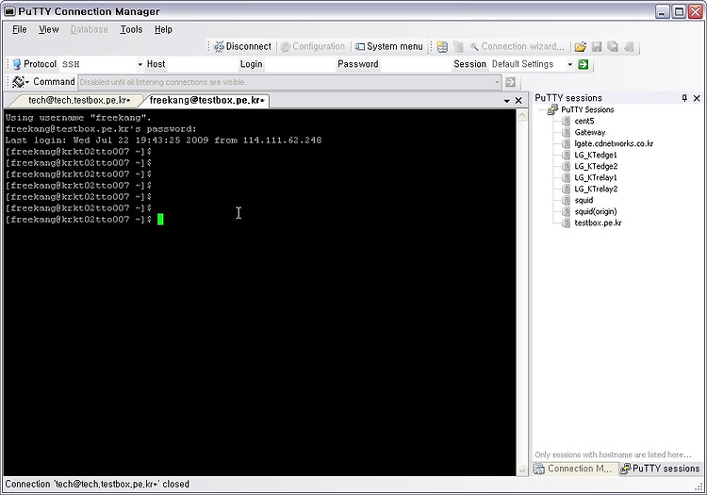Image resolution: width=707 pixels, height=495 pixels.
Task: Click the PuTTY Sessions root folder icon
Action: (552, 109)
